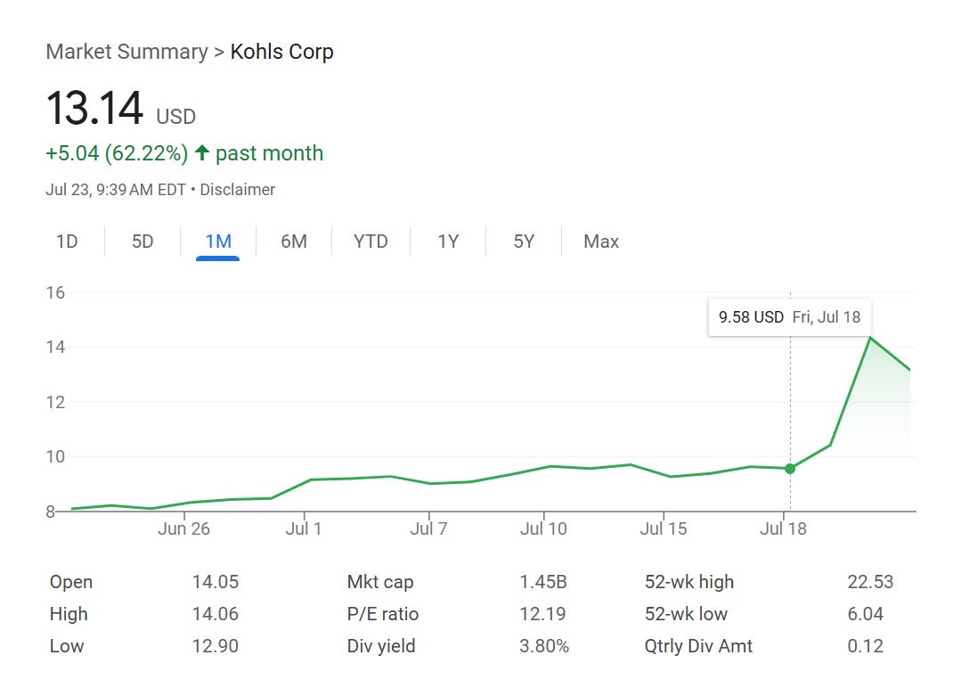Click the Open value 14.05
Image resolution: width=961 pixels, height=688 pixels.
coord(216,582)
